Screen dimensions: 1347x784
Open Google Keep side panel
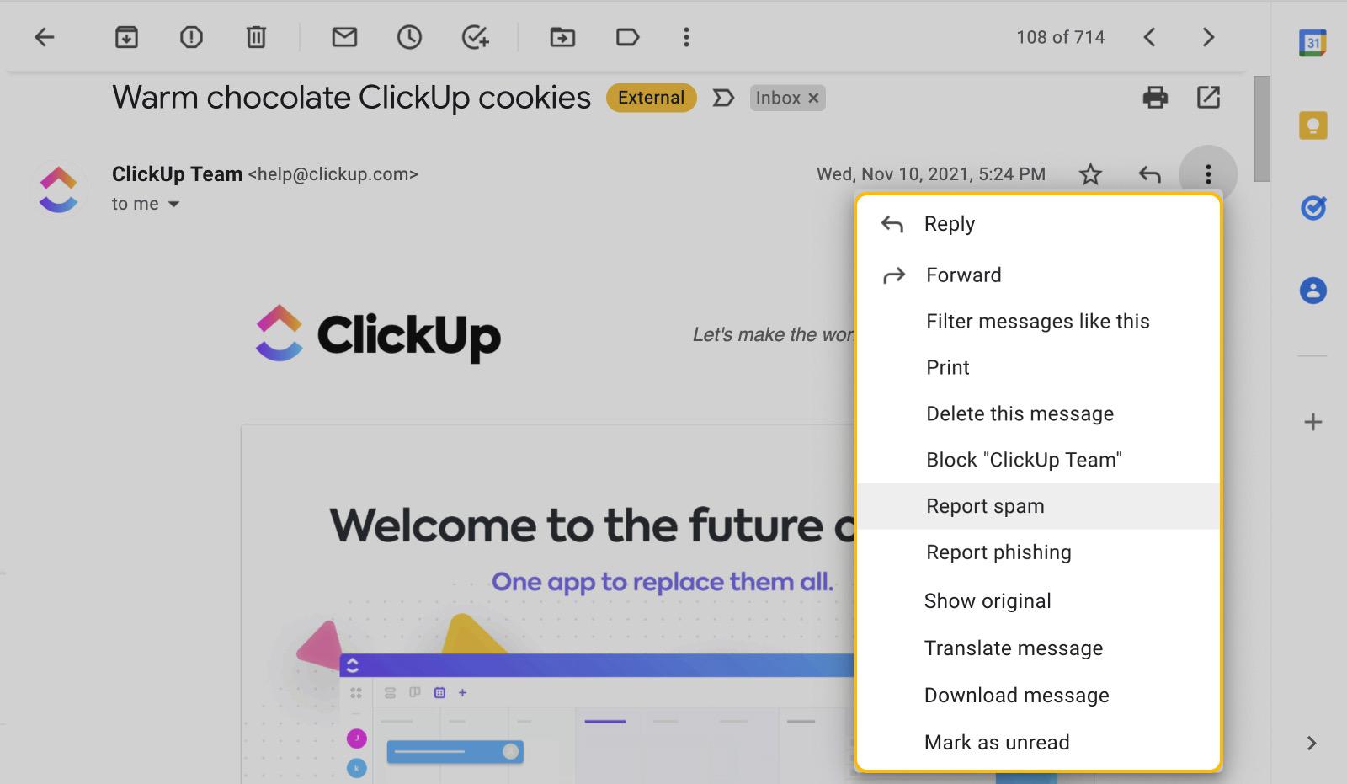1312,125
